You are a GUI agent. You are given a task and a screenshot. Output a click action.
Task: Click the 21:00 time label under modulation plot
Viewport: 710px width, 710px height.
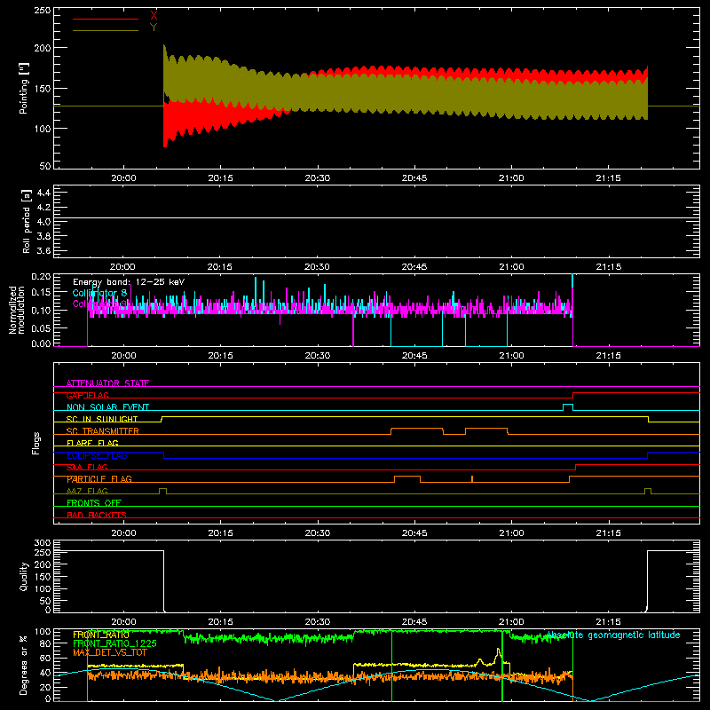[511, 356]
